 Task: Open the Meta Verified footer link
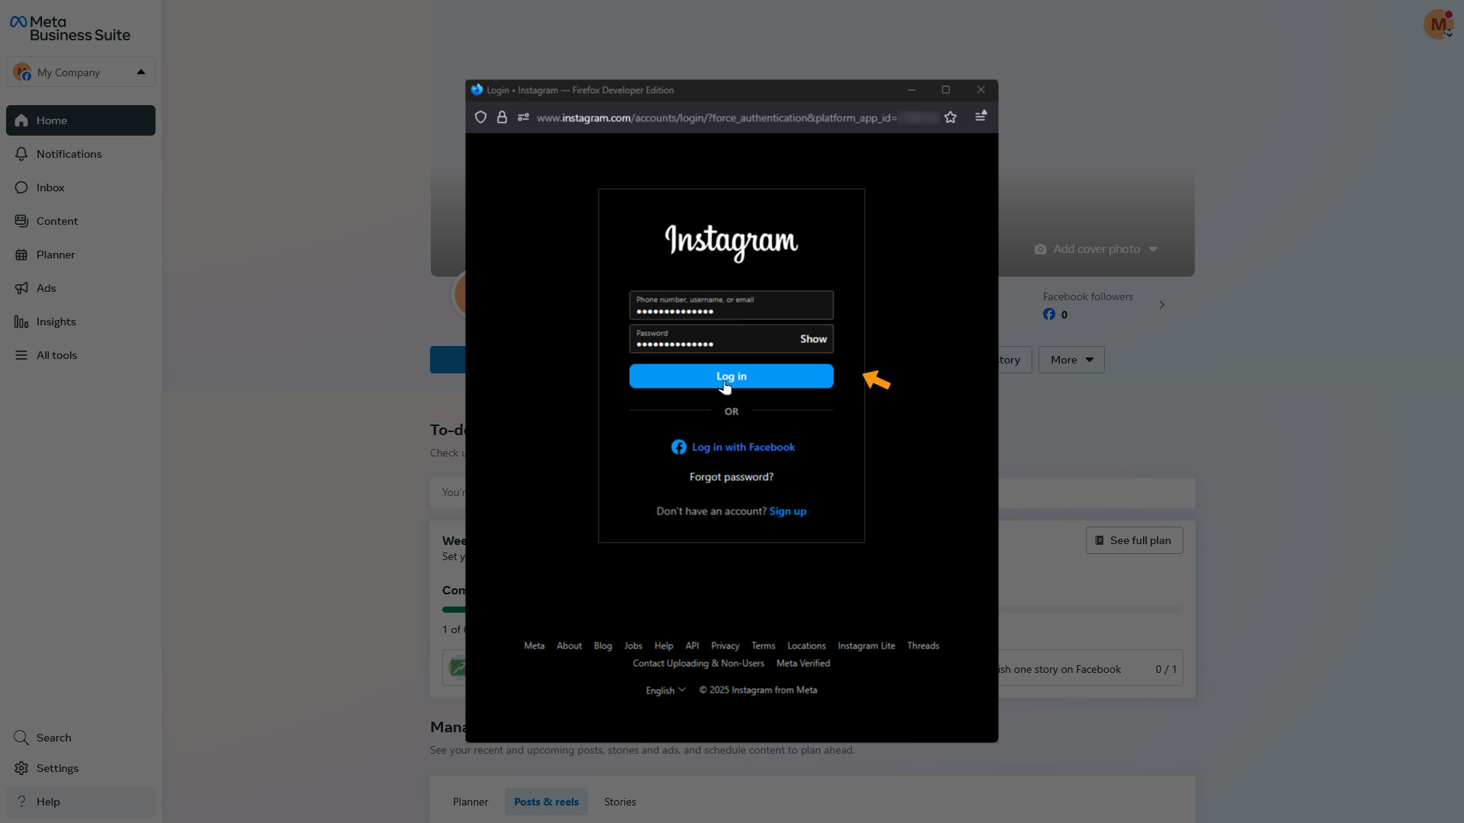803,663
